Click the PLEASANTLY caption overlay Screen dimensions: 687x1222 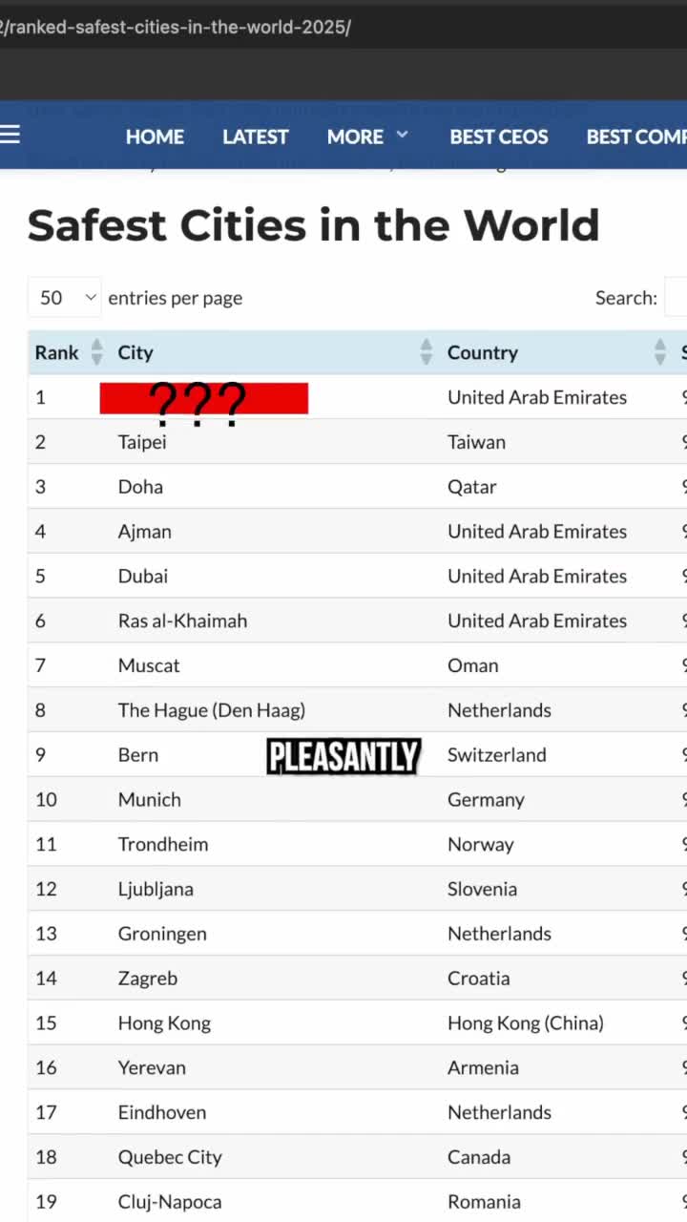click(x=343, y=756)
